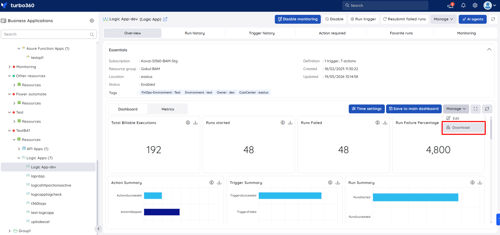Download Action Summary chart

219,183
